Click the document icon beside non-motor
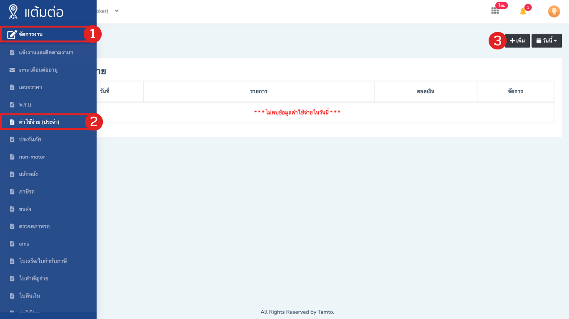 [x=12, y=157]
